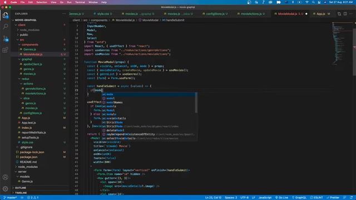Image resolution: width=356 pixels, height=200 pixels.
Task: Click the ESLINT status bar item
Action: 317,198
